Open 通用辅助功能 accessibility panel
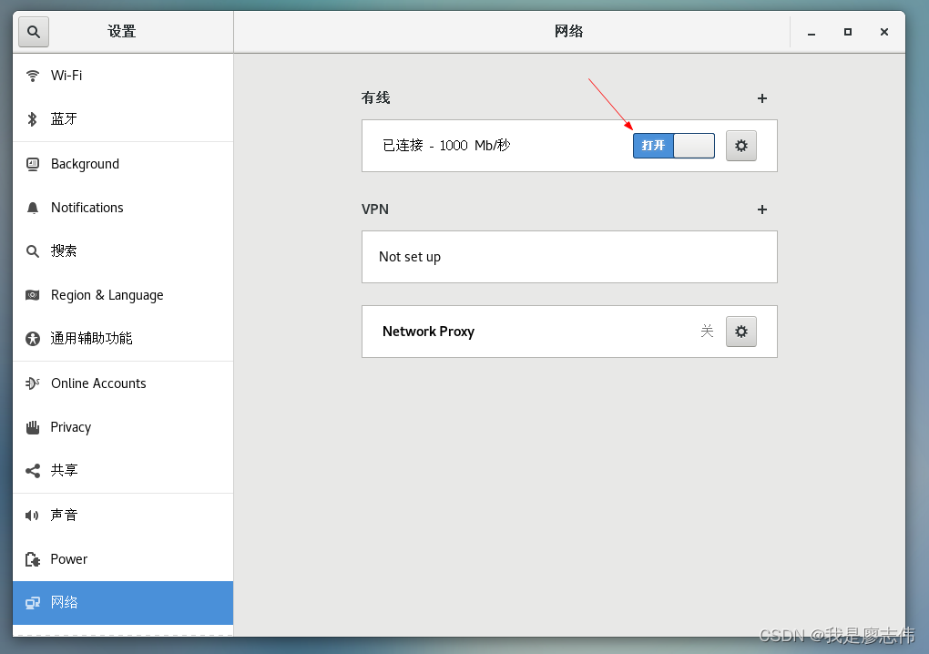 coord(123,339)
